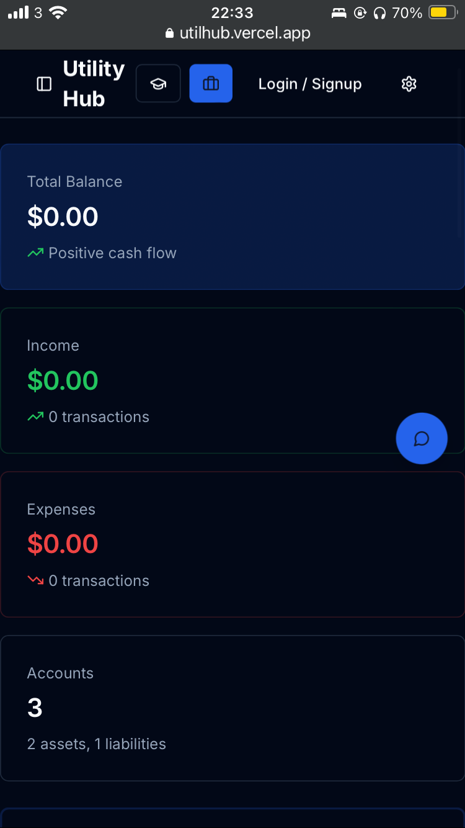Tap the headphones icon in status bar
The height and width of the screenshot is (828, 465).
pos(381,12)
